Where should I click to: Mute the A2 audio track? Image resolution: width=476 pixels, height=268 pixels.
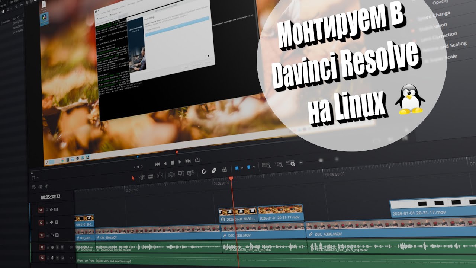point(62,258)
